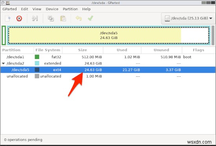Open the View menu
Viewport: 216px width, 146px height.
pos(37,9)
